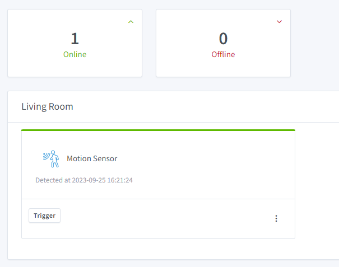Click empty Living Room area right of sensor card
The image size is (339, 267).
tap(317, 185)
